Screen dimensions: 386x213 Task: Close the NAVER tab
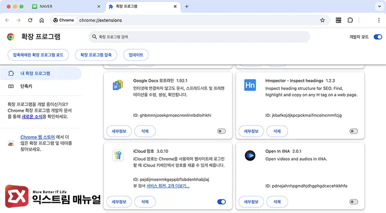tap(99, 6)
